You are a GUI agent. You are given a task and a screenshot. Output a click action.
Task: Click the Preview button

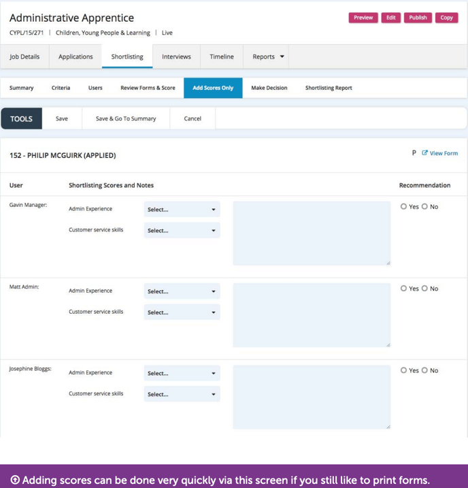click(x=363, y=18)
